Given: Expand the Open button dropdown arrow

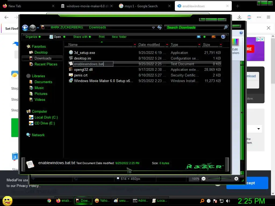Looking at the screenshot, I should pyautogui.click(x=64, y=37).
